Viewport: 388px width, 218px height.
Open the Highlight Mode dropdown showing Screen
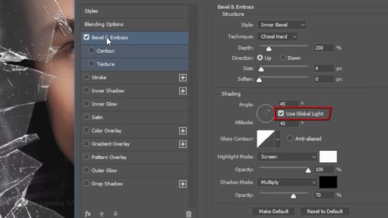click(x=287, y=157)
